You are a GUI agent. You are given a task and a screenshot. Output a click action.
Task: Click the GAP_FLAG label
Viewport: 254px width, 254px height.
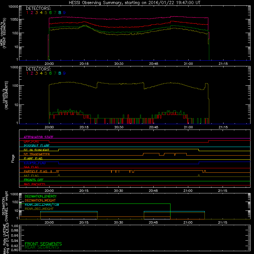[31, 141]
